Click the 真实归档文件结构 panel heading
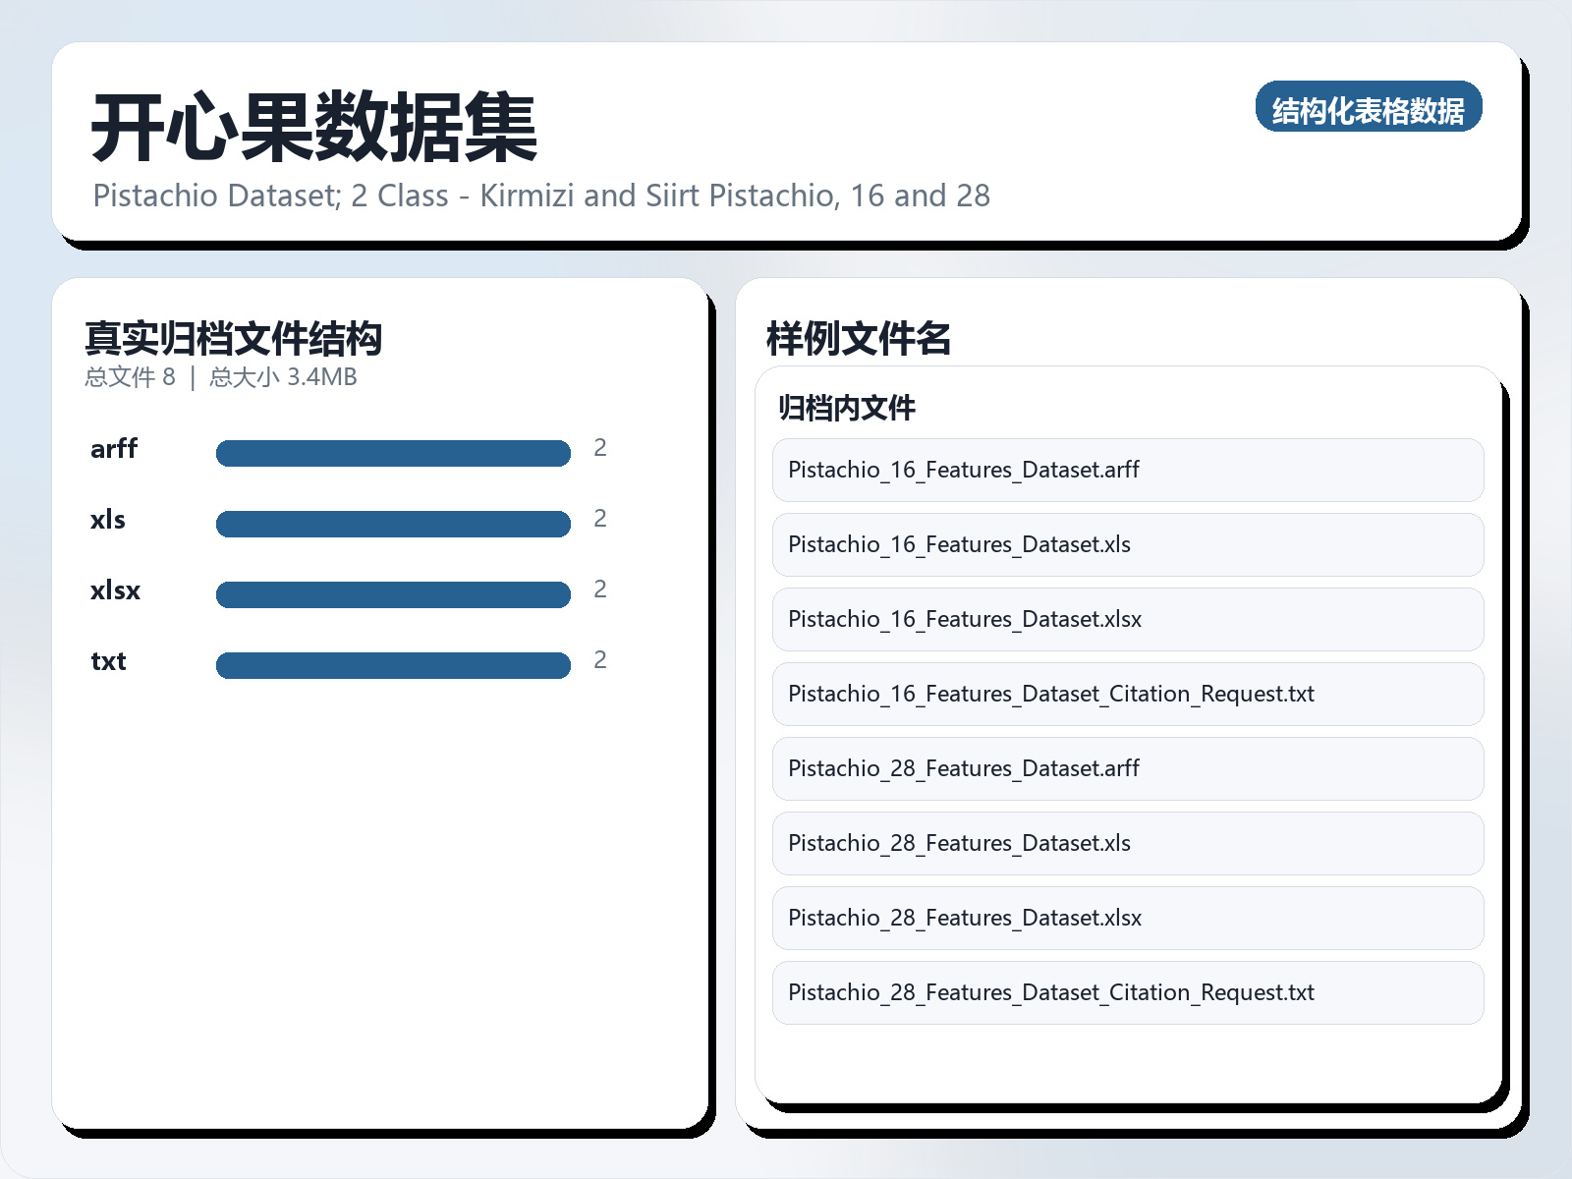1572x1179 pixels. point(233,339)
